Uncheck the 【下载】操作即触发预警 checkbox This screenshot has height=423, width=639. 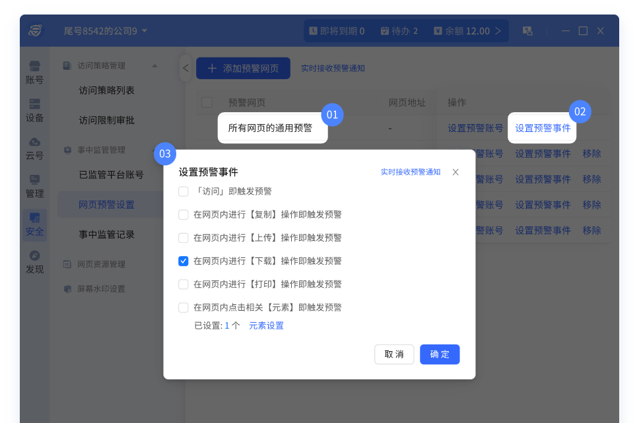pyautogui.click(x=184, y=261)
